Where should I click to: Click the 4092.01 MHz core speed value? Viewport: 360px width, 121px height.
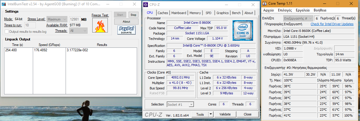(180, 78)
